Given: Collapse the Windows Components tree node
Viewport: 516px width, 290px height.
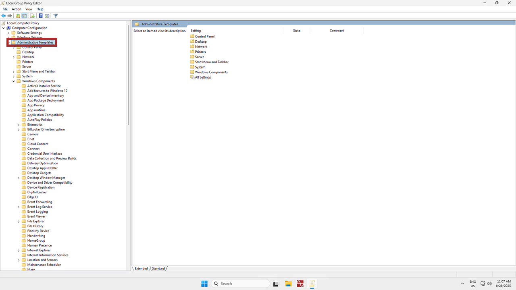Looking at the screenshot, I should click(x=14, y=81).
